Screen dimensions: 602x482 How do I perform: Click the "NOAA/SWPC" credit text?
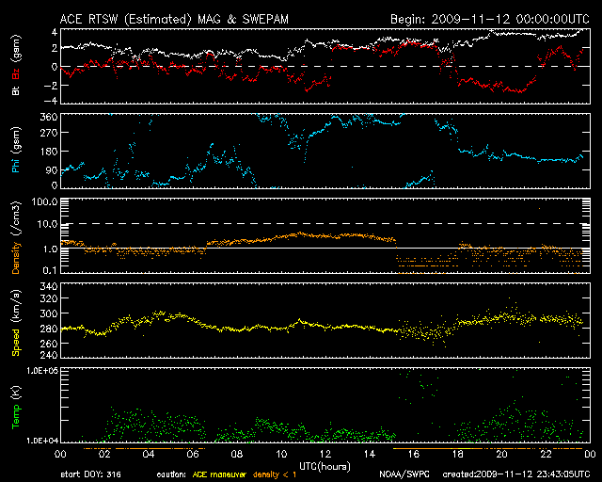[404, 474]
